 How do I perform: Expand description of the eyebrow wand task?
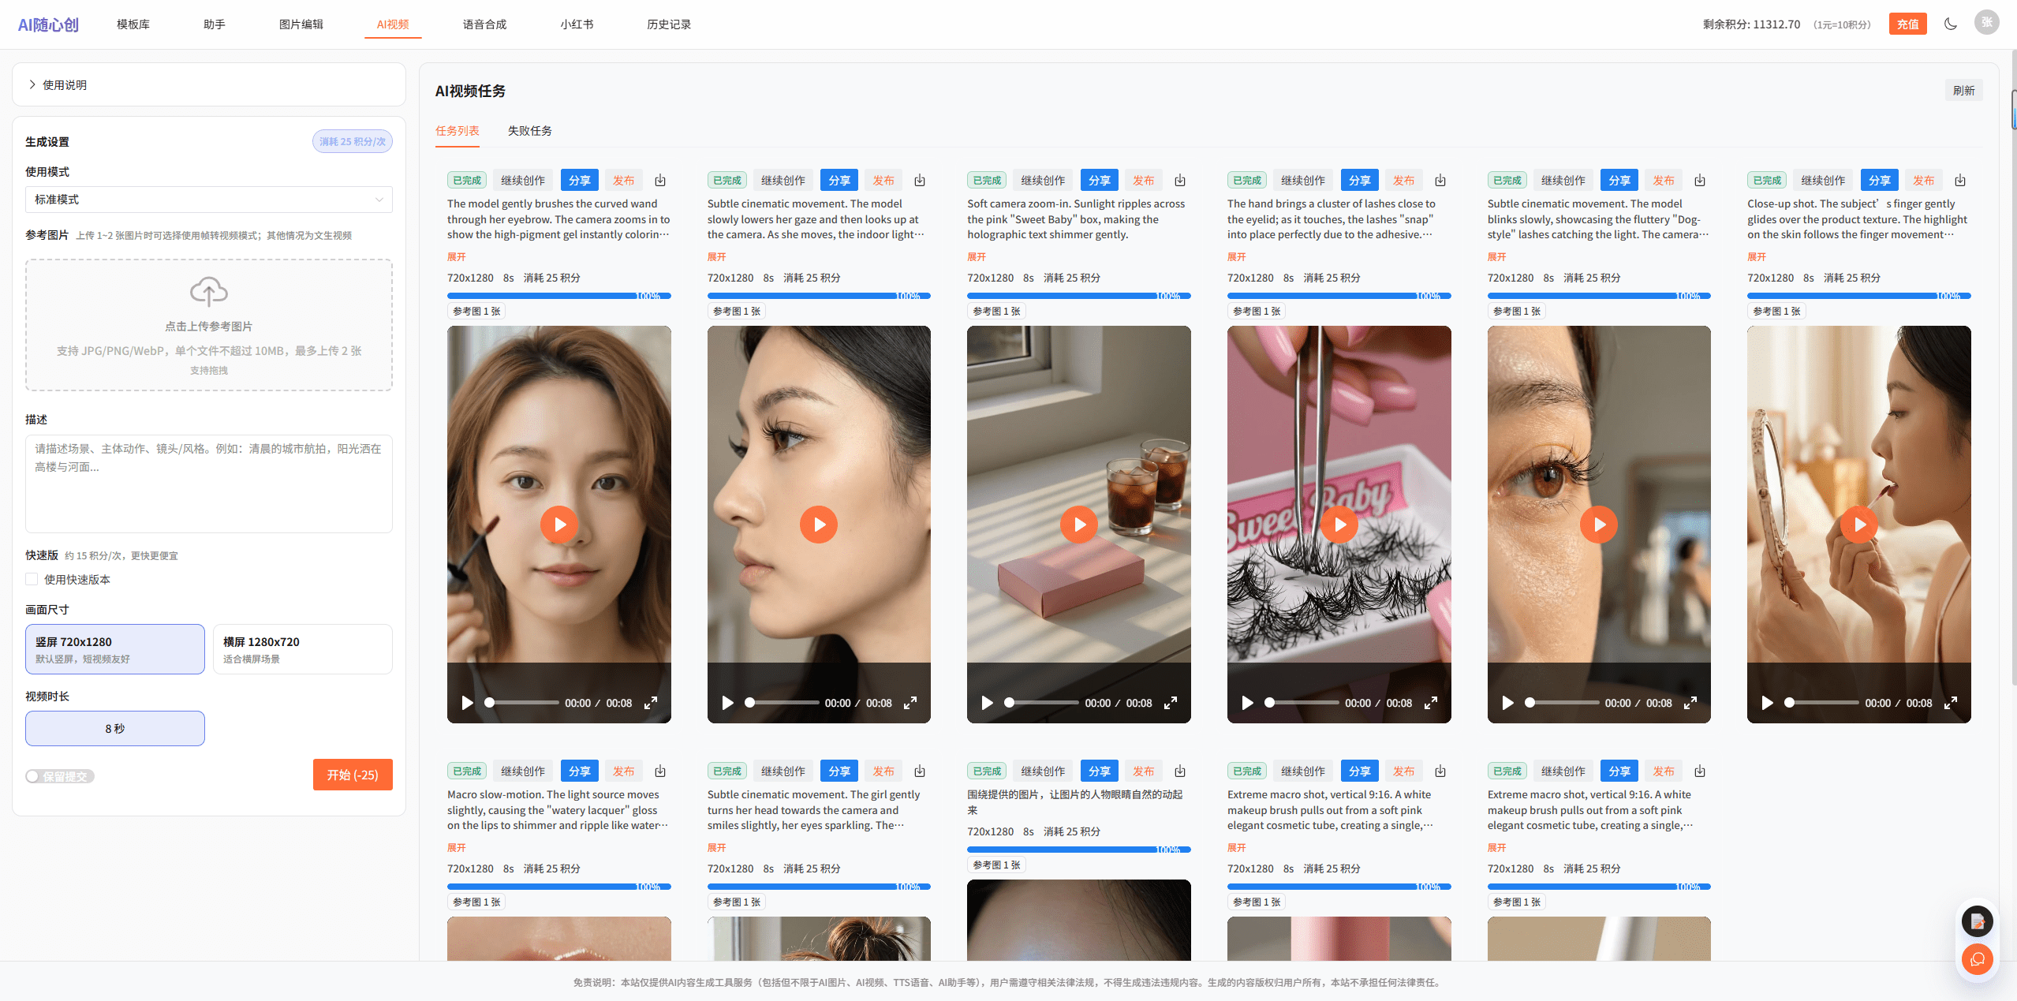tap(457, 256)
